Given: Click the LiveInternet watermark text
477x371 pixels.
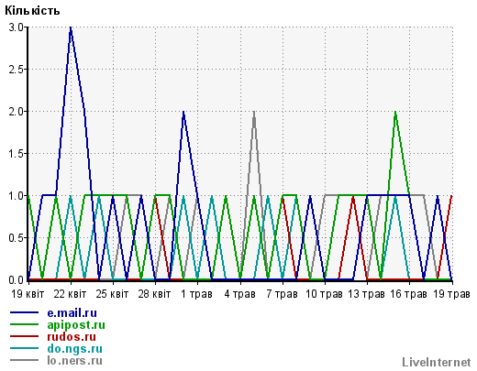Looking at the screenshot, I should [x=437, y=362].
